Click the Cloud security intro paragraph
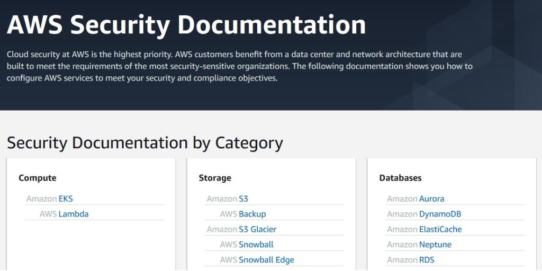The height and width of the screenshot is (271, 542). pyautogui.click(x=240, y=66)
